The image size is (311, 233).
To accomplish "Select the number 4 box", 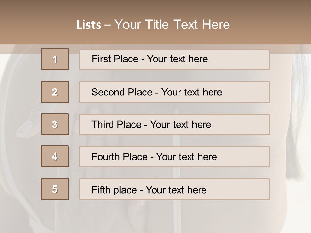I will coord(55,156).
